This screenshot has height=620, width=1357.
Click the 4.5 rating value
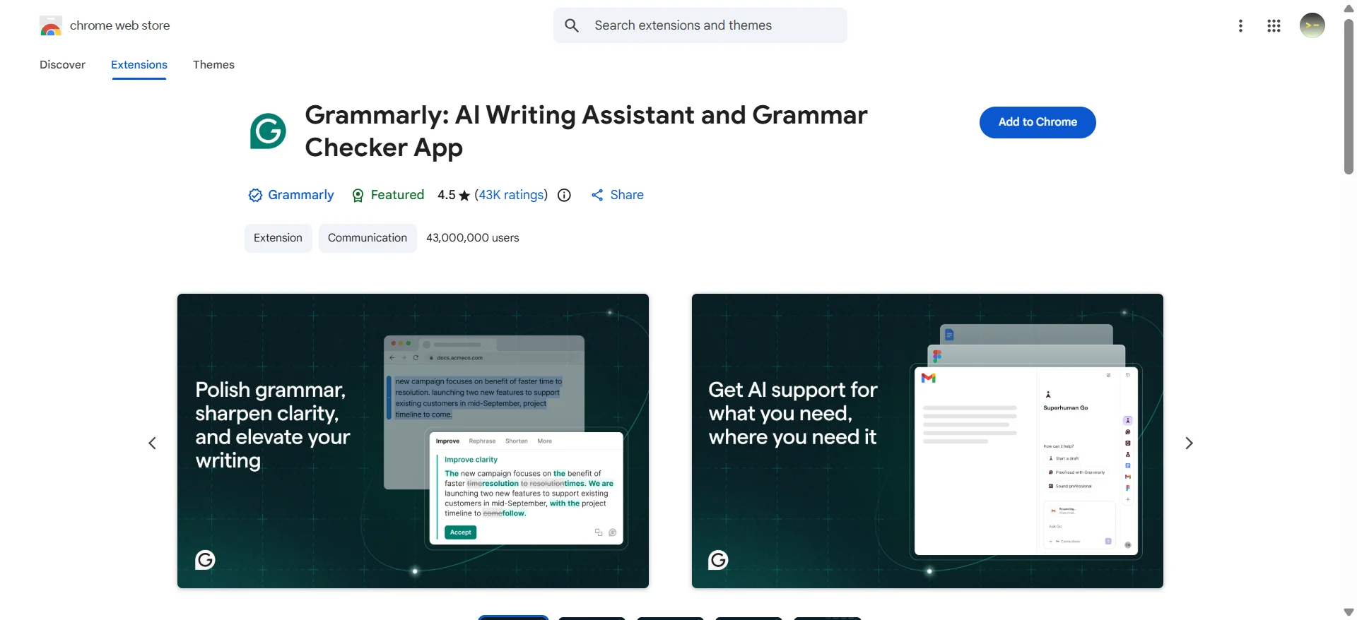447,195
